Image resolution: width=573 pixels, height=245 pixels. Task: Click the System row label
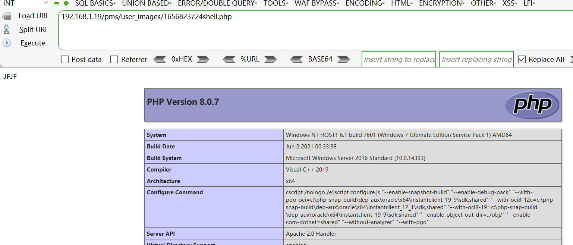click(x=157, y=135)
